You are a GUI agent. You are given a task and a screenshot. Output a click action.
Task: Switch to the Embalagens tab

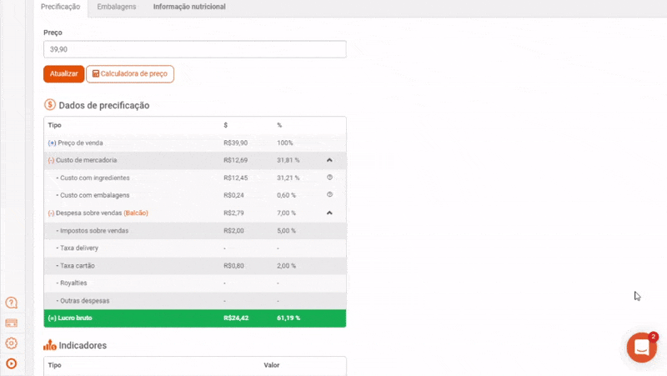coord(117,7)
